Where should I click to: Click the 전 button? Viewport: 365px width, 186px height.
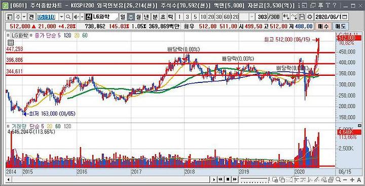pos(31,17)
